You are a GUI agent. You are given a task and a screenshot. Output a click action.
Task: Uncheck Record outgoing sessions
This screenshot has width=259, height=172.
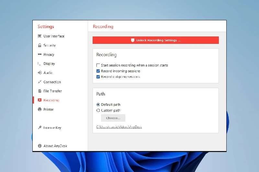tap(98, 77)
